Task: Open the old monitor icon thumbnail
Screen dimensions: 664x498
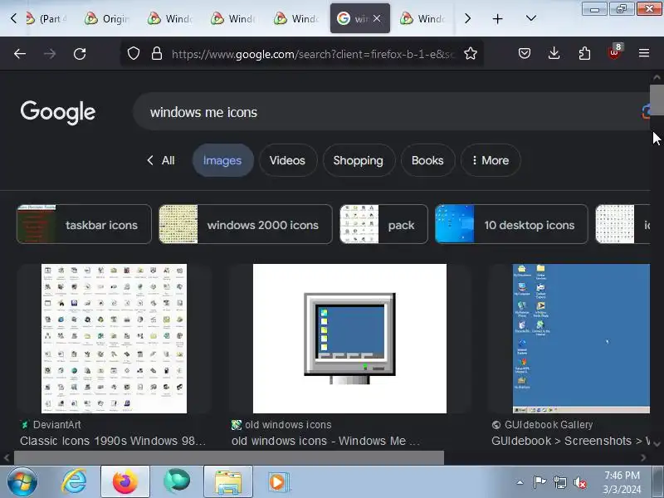Action: pyautogui.click(x=349, y=339)
